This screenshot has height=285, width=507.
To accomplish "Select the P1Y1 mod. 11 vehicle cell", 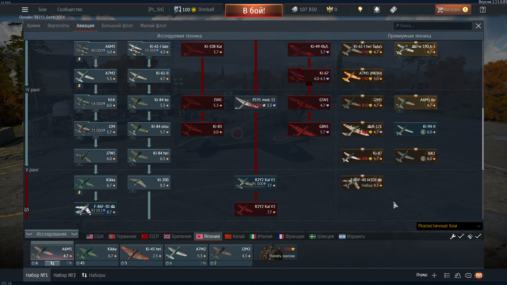I will pos(256,102).
